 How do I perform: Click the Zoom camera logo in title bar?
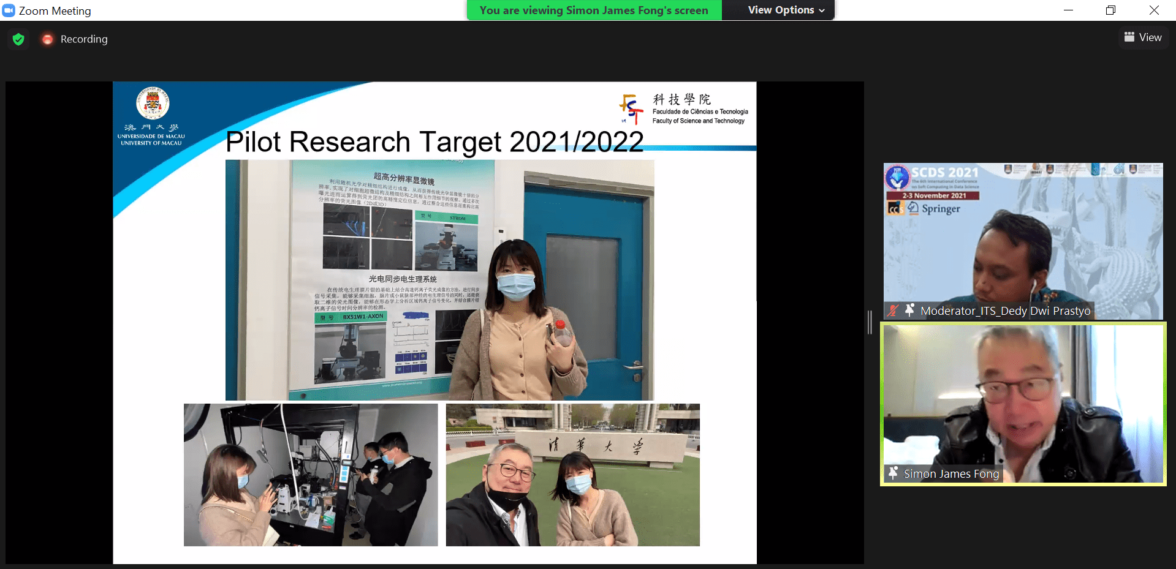tap(9, 10)
